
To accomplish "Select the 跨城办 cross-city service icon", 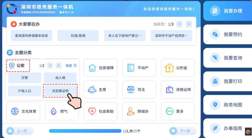I will 131,111.
